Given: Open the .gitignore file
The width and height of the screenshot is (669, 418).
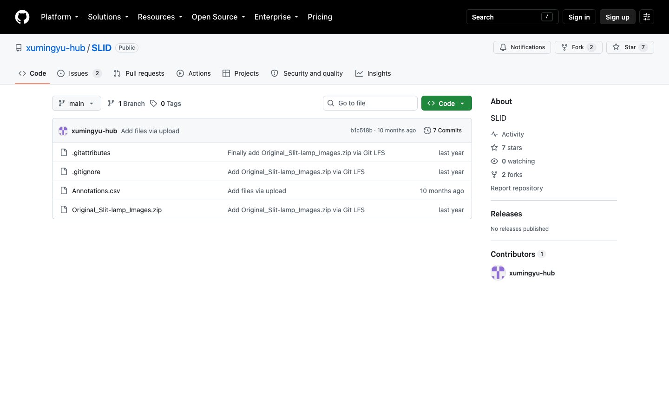Looking at the screenshot, I should point(86,172).
